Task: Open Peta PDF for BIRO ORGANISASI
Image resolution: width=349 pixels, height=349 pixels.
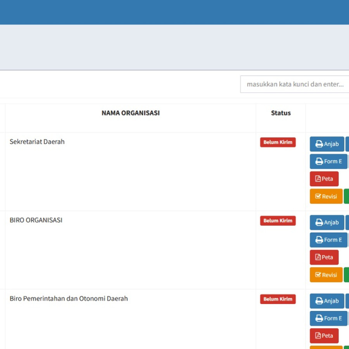Action: (x=324, y=257)
